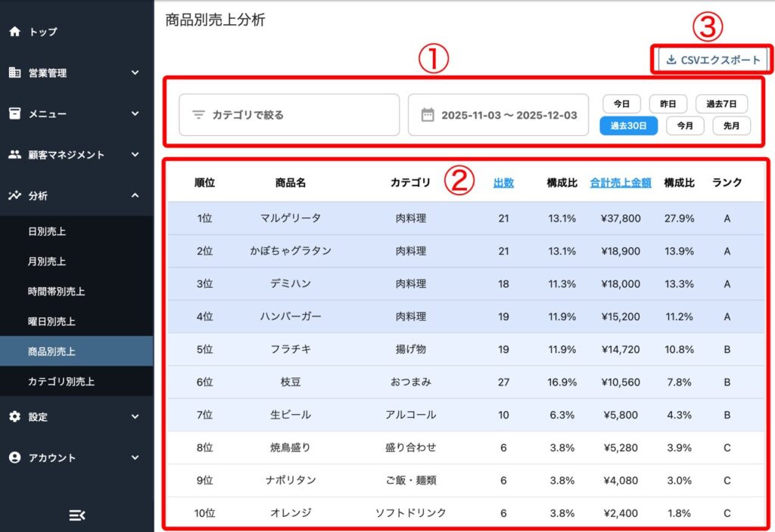Click the date range 2025-11-03 field
Image resolution: width=775 pixels, height=532 pixels.
[509, 115]
